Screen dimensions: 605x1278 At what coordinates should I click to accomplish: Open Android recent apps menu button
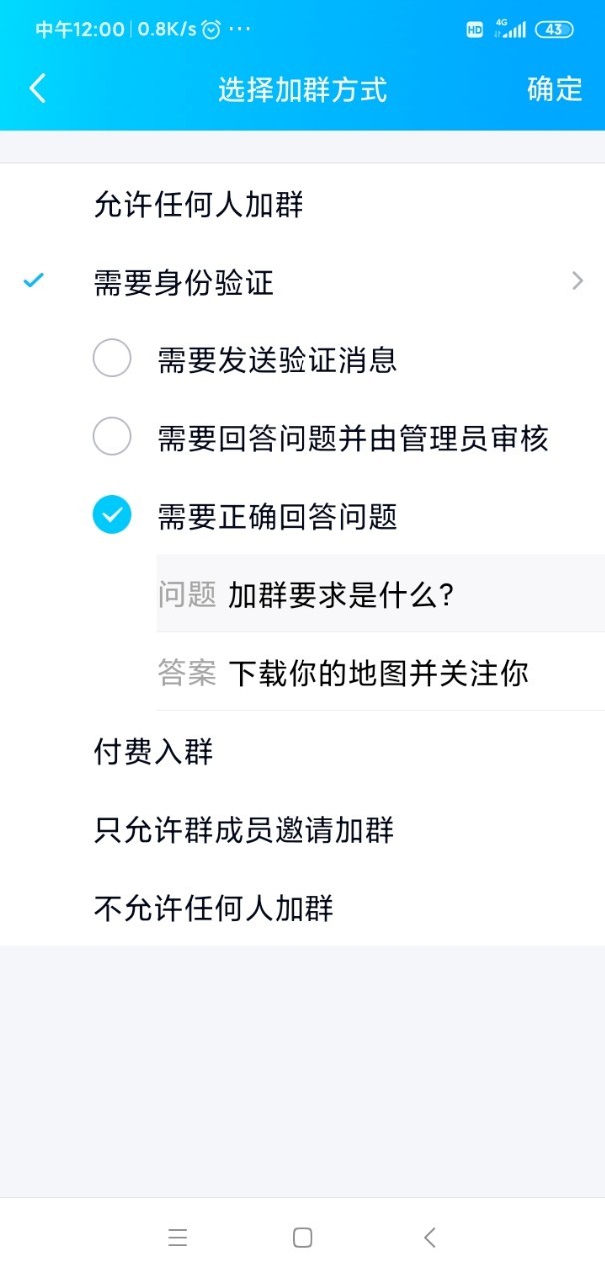178,1238
